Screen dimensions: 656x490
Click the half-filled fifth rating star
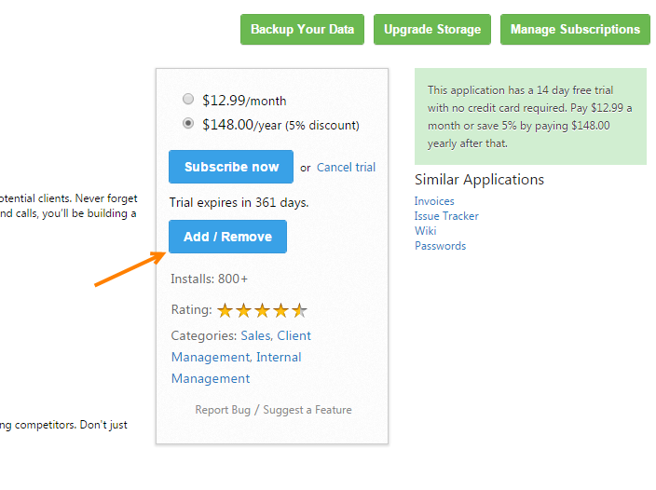(x=299, y=310)
